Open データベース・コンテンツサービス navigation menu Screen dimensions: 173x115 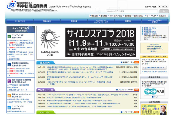click(101, 21)
